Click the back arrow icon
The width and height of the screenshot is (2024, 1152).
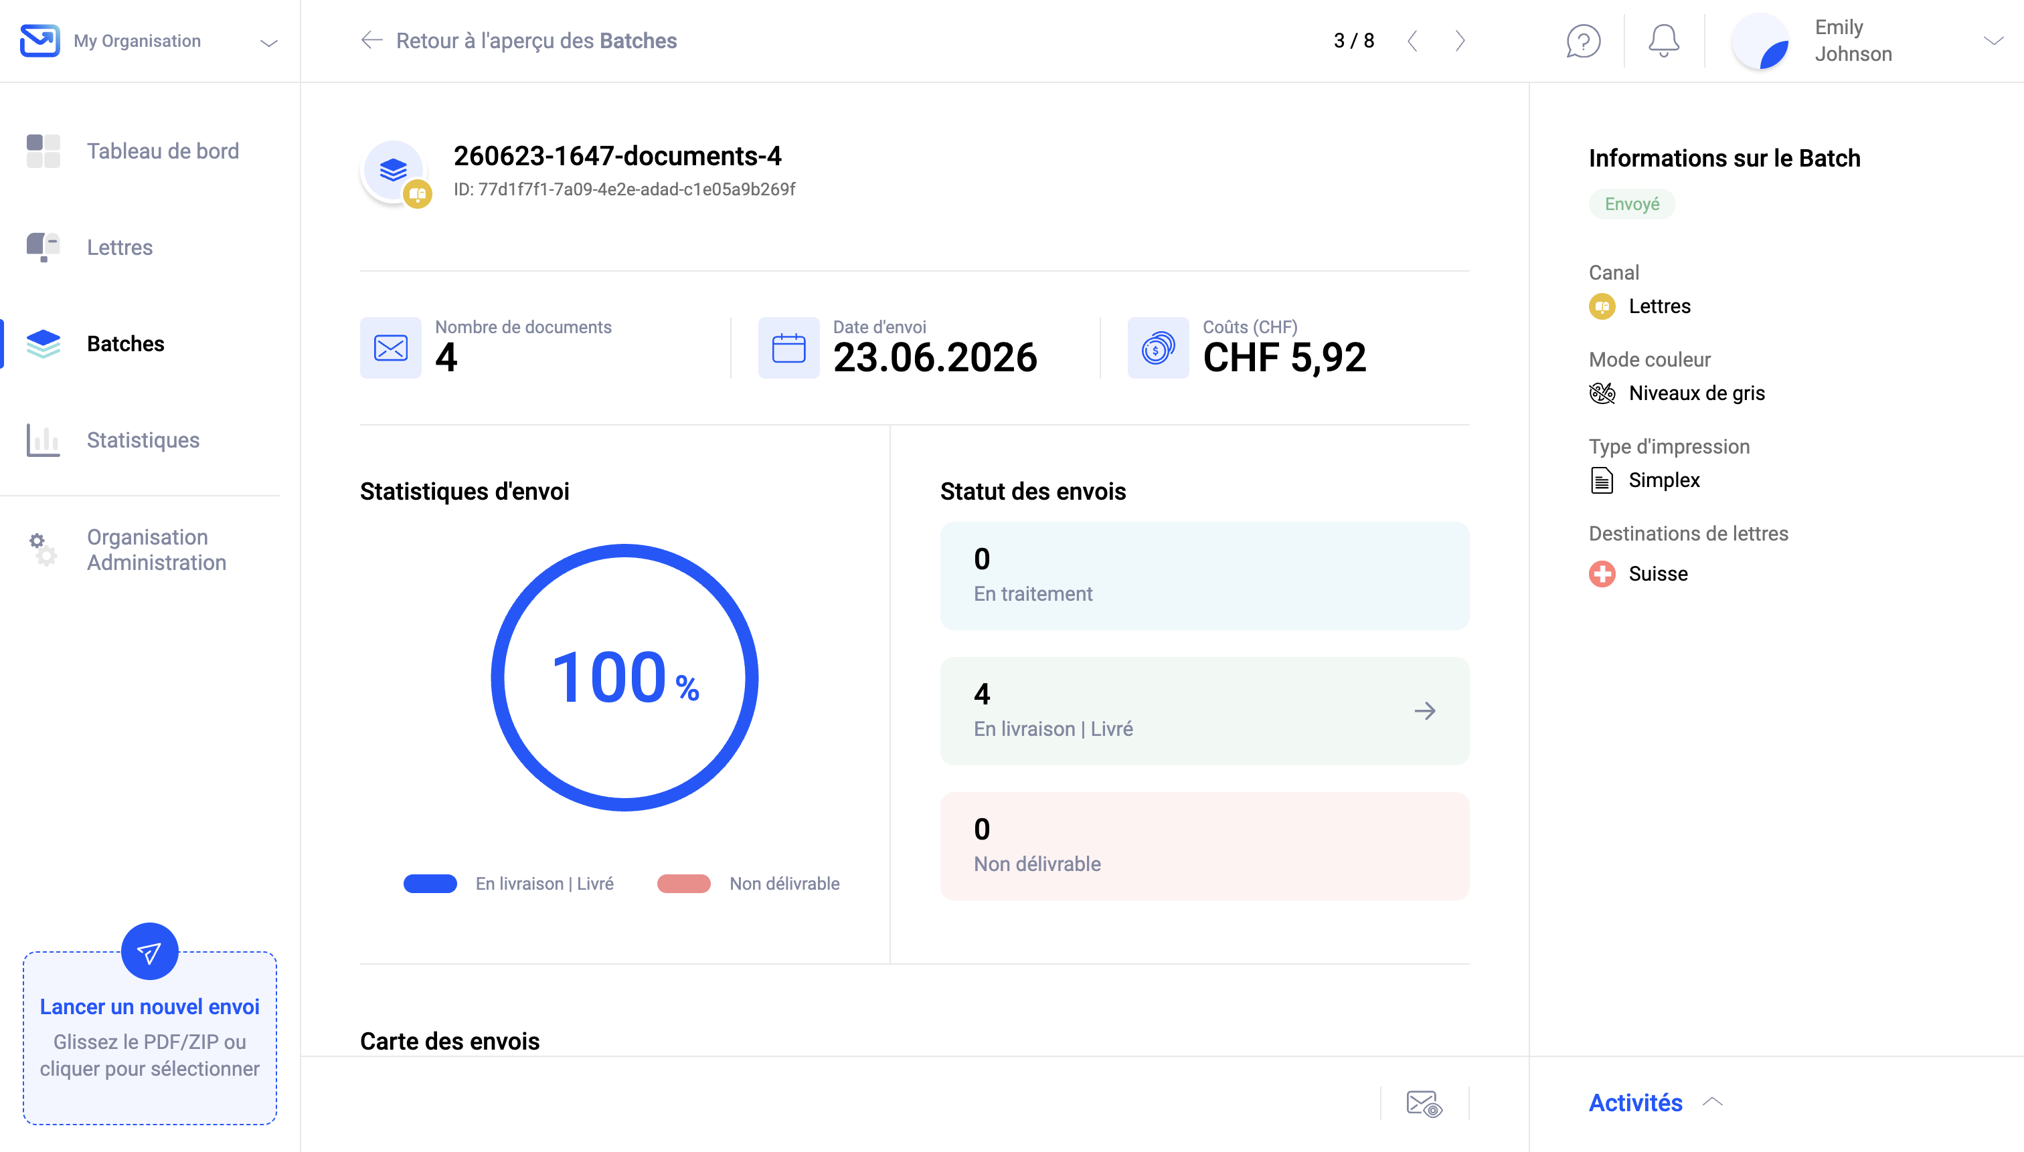coord(371,40)
